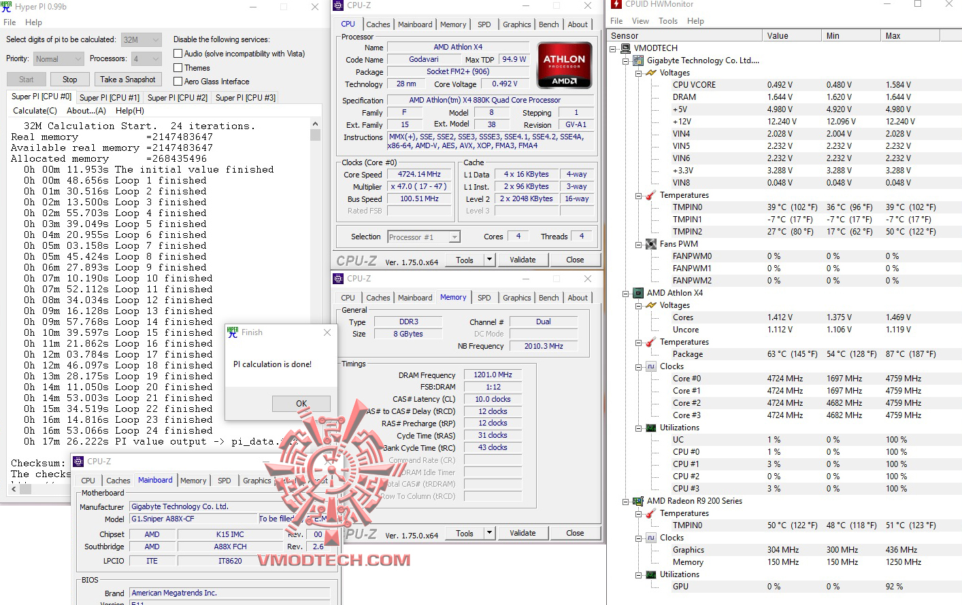
Task: Open the Priority Normal dropdown
Action: coord(59,59)
